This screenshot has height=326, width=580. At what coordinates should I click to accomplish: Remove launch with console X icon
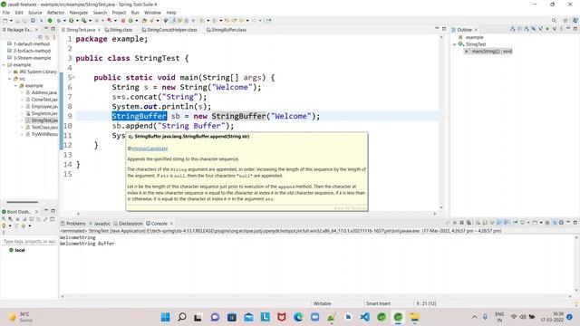[461, 223]
